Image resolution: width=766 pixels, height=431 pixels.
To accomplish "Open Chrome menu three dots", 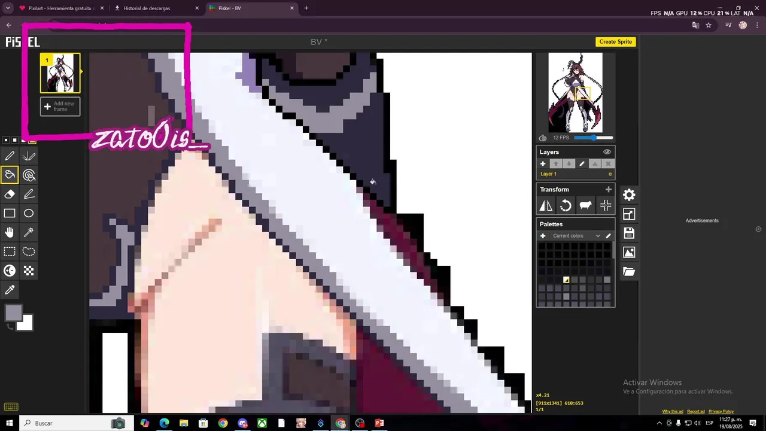I will (758, 25).
